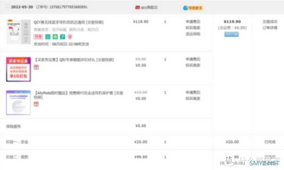Screen dimensions: 284x170
Task: Click the struck-through ¥5.00 original price
Action: (141, 59)
